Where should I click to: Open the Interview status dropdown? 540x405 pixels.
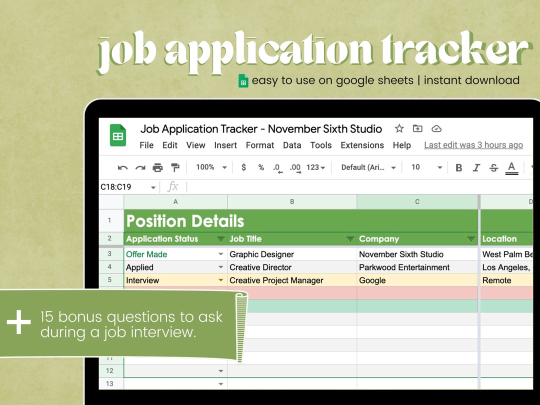tap(221, 280)
